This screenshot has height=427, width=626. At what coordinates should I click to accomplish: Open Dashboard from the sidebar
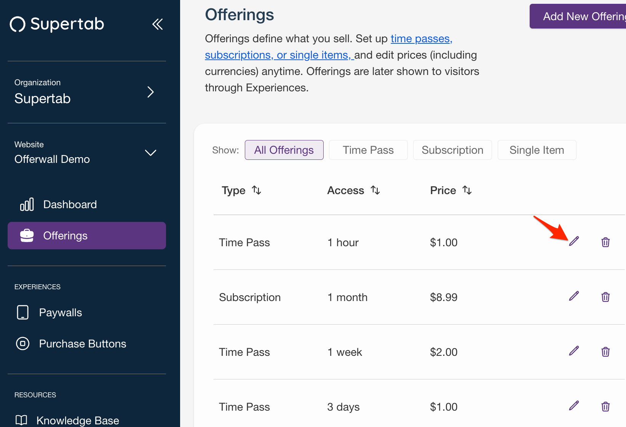coord(70,204)
